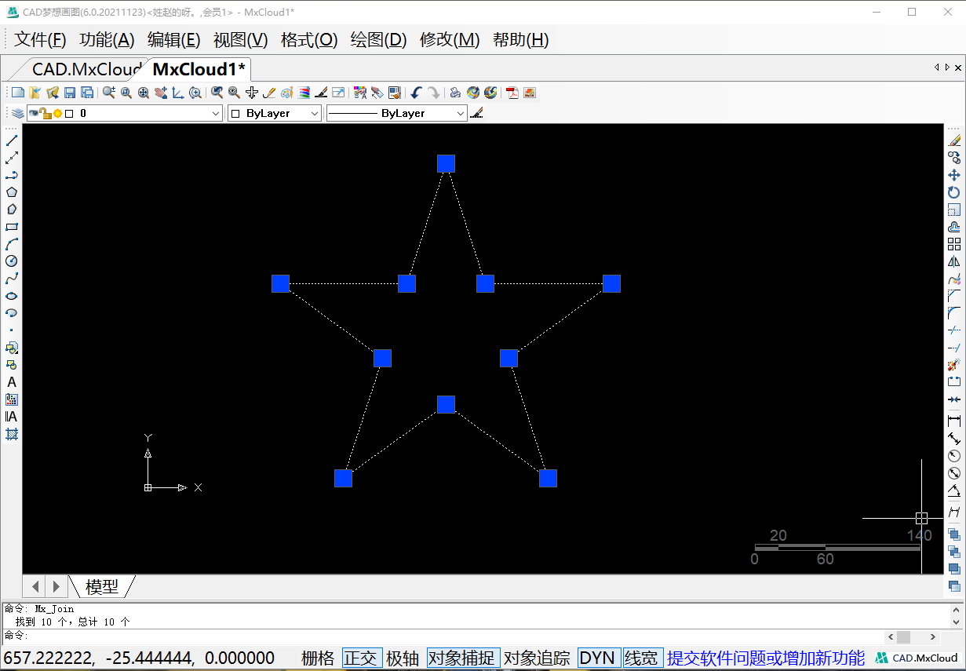The height and width of the screenshot is (671, 966).
Task: Open the Layer manager icon
Action: pos(17,114)
